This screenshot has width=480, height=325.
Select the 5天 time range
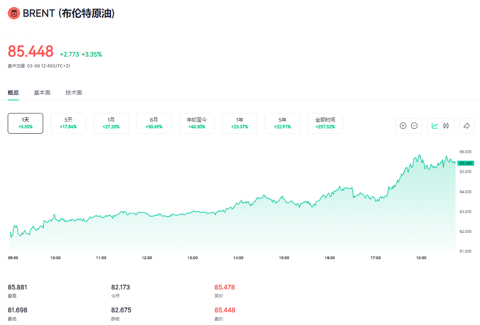pyautogui.click(x=68, y=123)
